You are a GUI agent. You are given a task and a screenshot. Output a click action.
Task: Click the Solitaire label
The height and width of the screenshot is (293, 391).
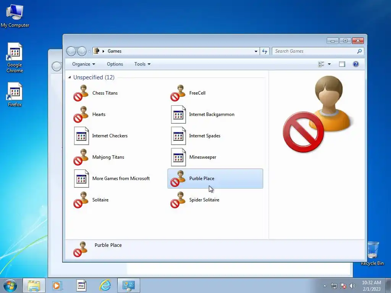coord(100,200)
